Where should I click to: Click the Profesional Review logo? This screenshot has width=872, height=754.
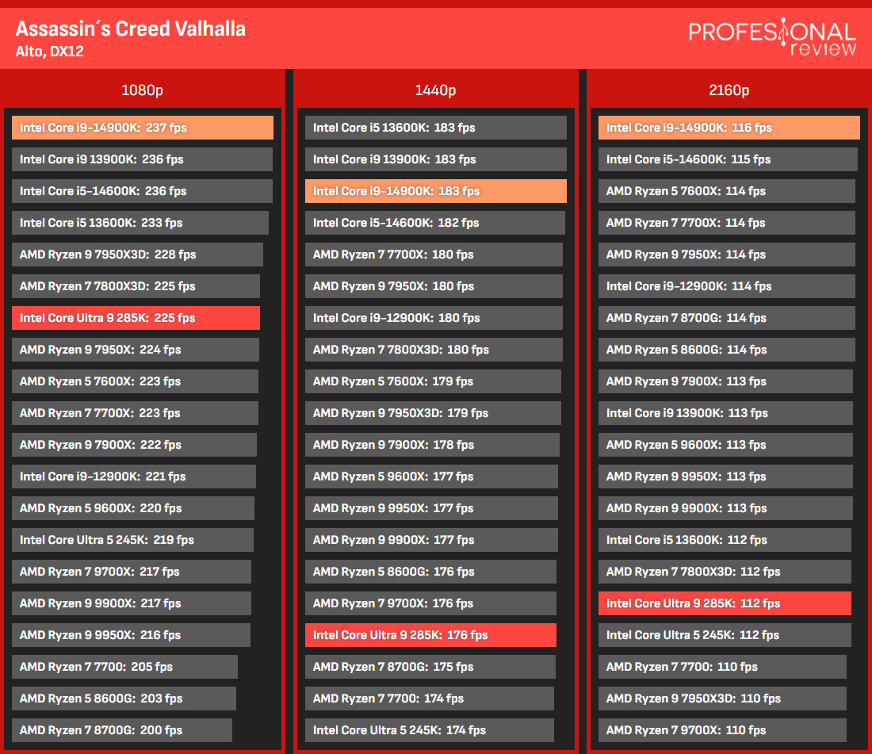click(x=772, y=37)
